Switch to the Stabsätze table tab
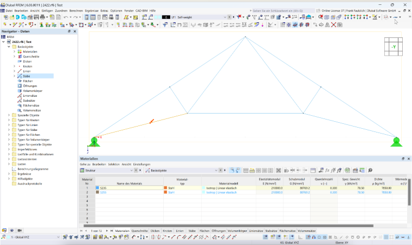Screen dimensions: 412x245 [271, 231]
